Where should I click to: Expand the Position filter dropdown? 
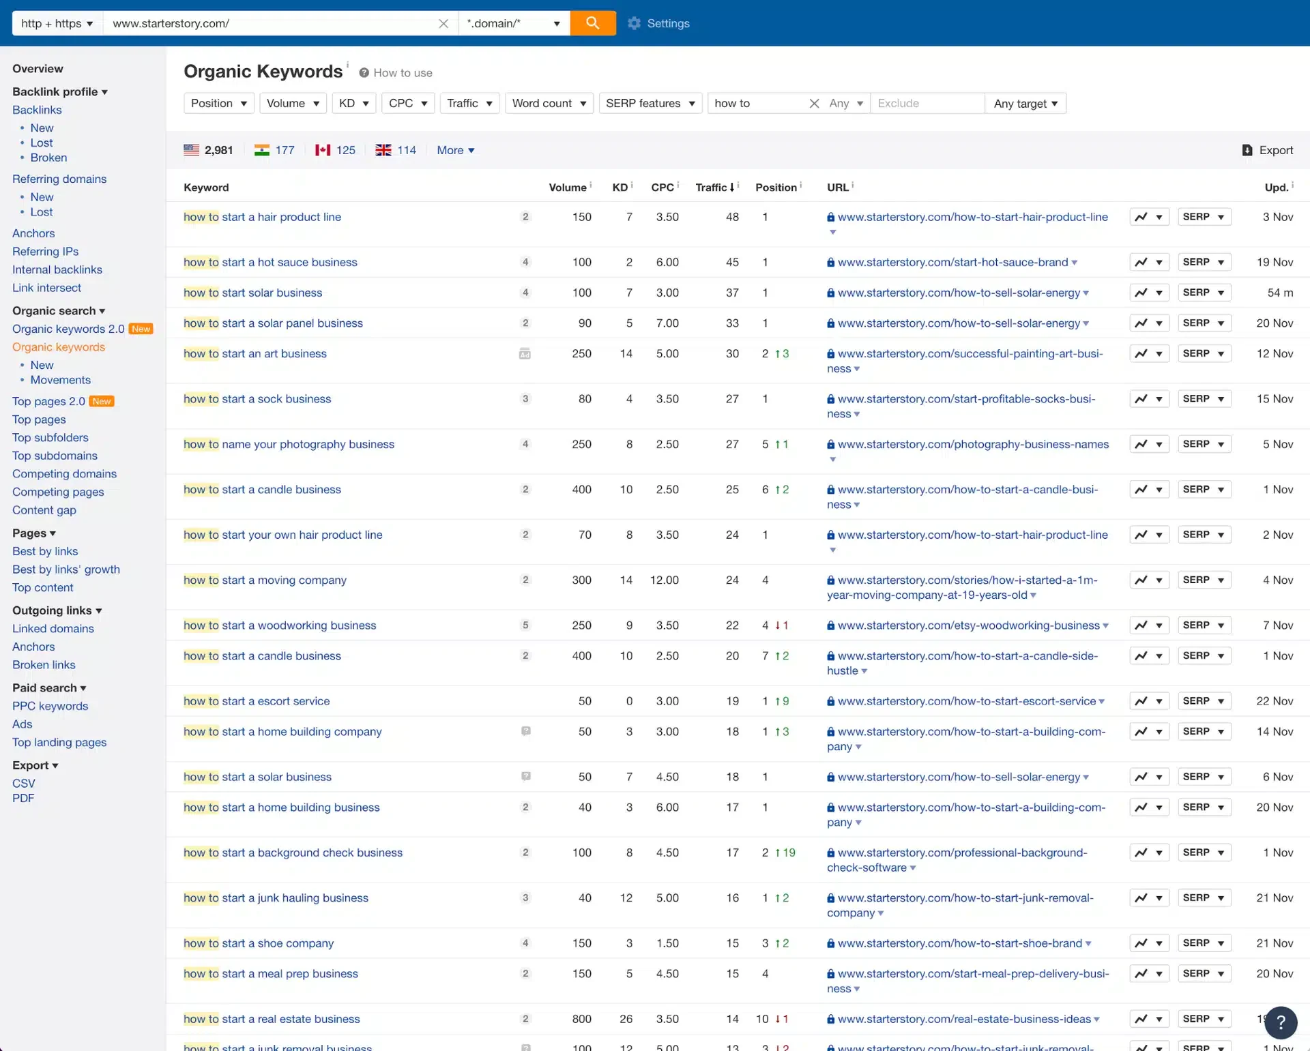coord(219,104)
